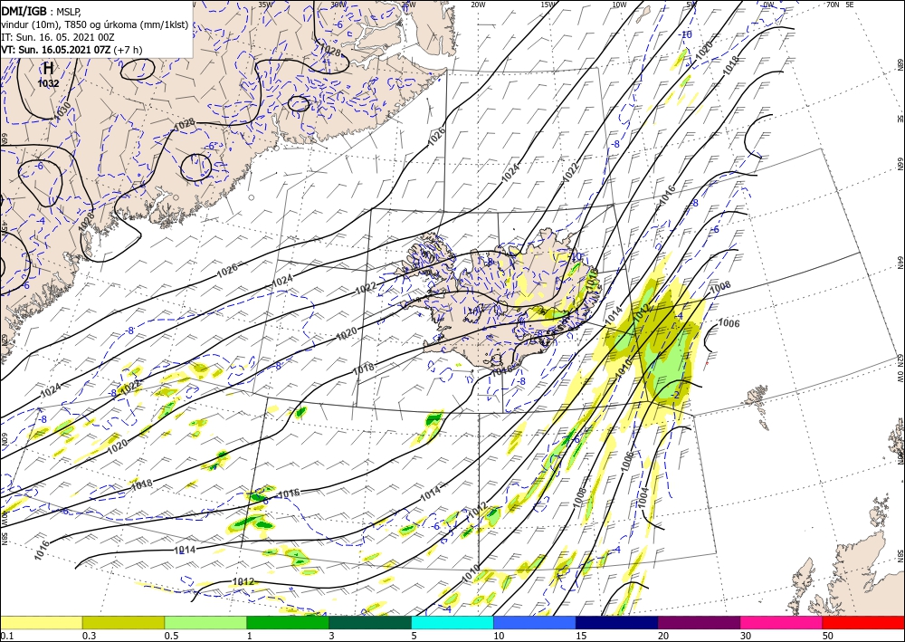Click the 30W longitude label
Image resolution: width=905 pixels, height=642 pixels.
(x=338, y=5)
